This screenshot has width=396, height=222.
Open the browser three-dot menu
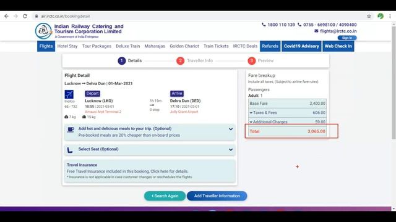(390, 16)
